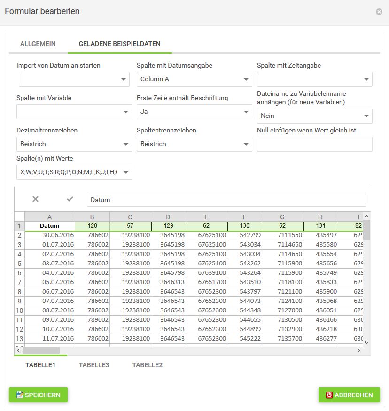Confirm the formula bar entry (checkmark icon)

tap(70, 199)
